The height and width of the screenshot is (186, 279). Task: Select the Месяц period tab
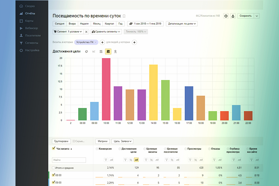click(x=96, y=24)
